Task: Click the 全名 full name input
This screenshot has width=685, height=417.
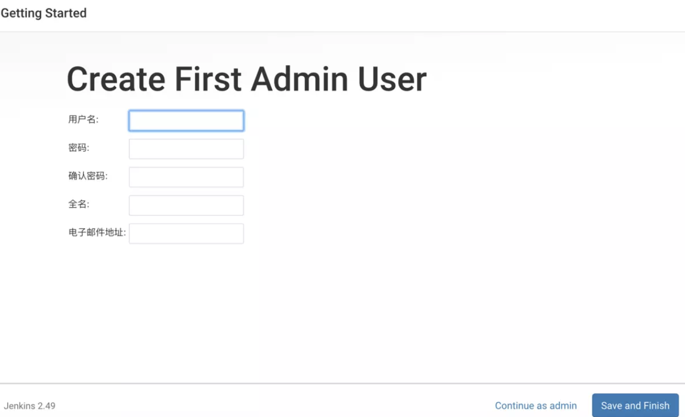Action: (186, 206)
